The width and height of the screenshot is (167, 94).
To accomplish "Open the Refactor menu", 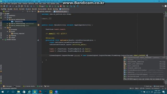I will [x=31, y=3].
